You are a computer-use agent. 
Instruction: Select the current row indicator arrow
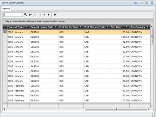[5, 32]
